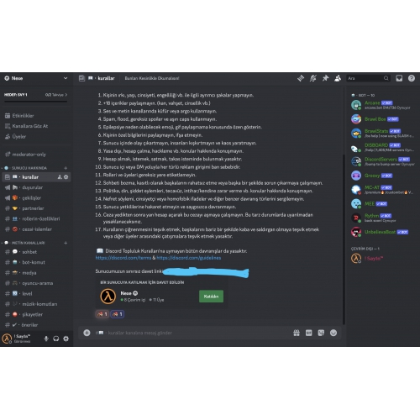Screen dimensions: 420x420
Task: Deafen using the headphones icon
Action: (56, 339)
